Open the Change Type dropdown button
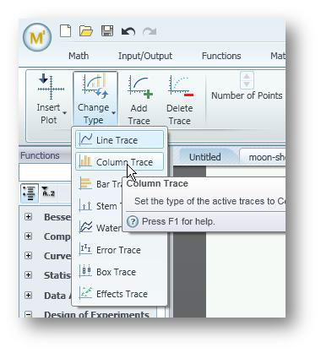321x353 pixels. 95,99
